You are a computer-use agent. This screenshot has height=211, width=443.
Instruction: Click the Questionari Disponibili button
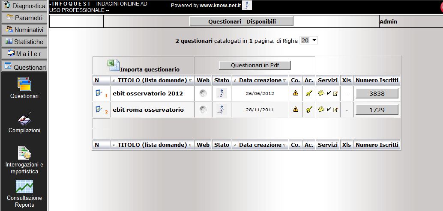point(241,21)
